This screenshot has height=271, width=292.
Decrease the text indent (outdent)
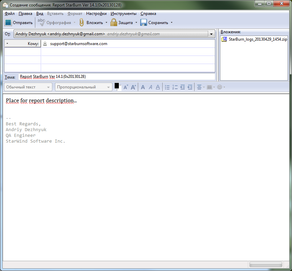183,87
